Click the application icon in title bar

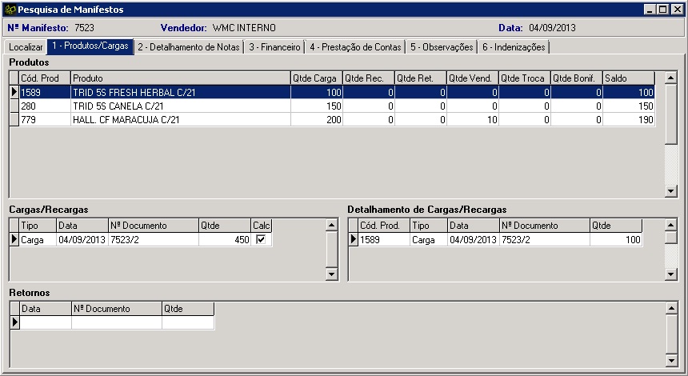[10, 10]
